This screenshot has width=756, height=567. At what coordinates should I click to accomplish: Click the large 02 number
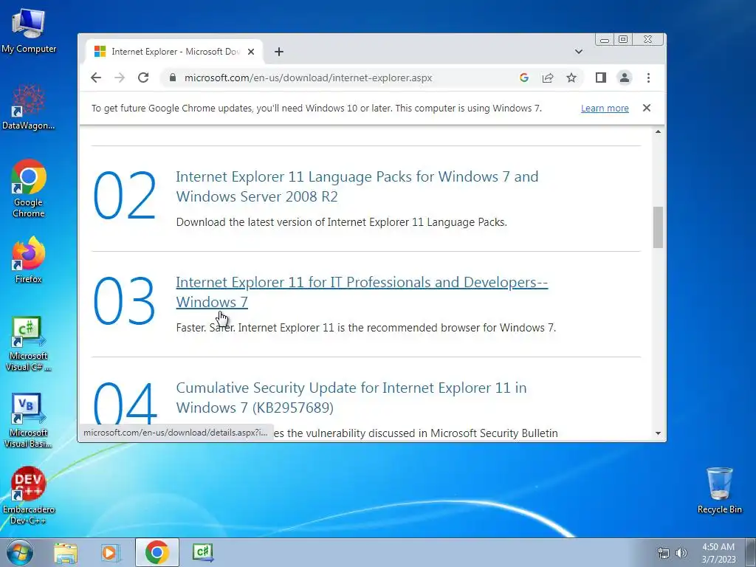pyautogui.click(x=124, y=196)
